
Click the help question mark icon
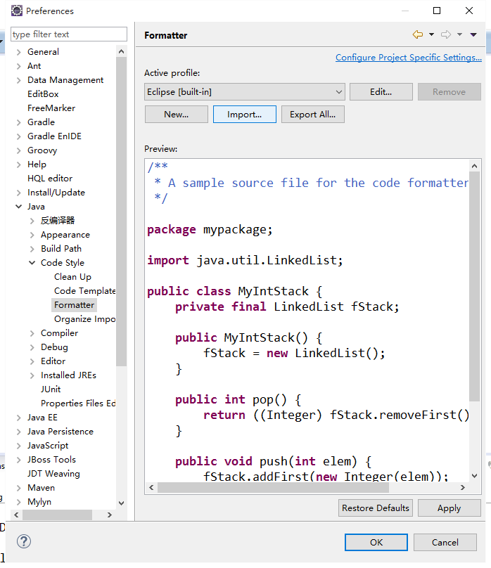24,541
